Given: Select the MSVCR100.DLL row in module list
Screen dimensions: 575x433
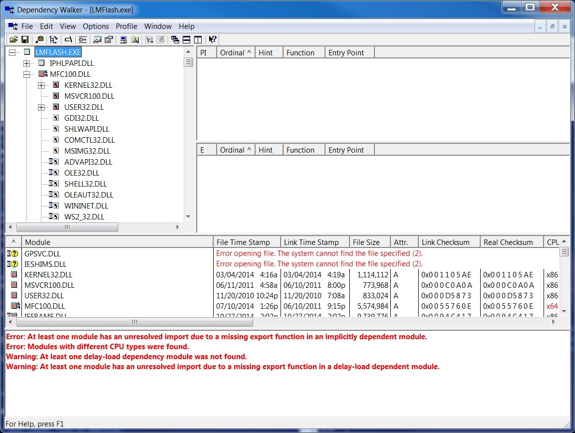Looking at the screenshot, I should [283, 285].
